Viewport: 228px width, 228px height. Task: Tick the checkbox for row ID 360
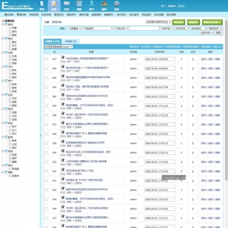(x=47, y=96)
